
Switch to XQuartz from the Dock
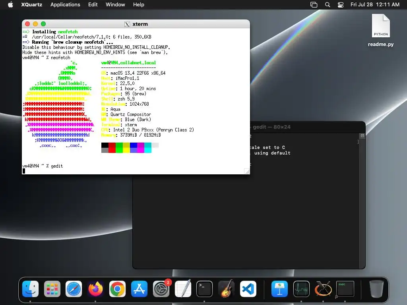click(x=323, y=289)
